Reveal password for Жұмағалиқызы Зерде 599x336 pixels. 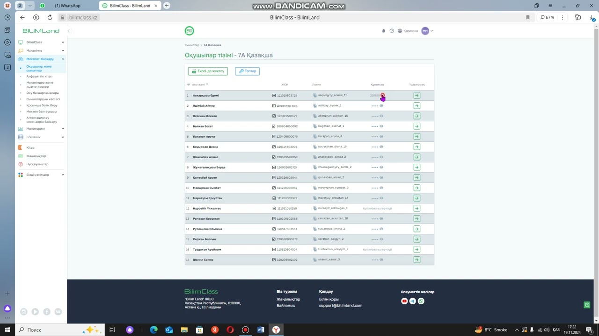tap(381, 167)
